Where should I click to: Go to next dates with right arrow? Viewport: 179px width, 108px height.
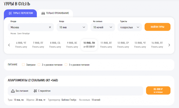coord(169,45)
